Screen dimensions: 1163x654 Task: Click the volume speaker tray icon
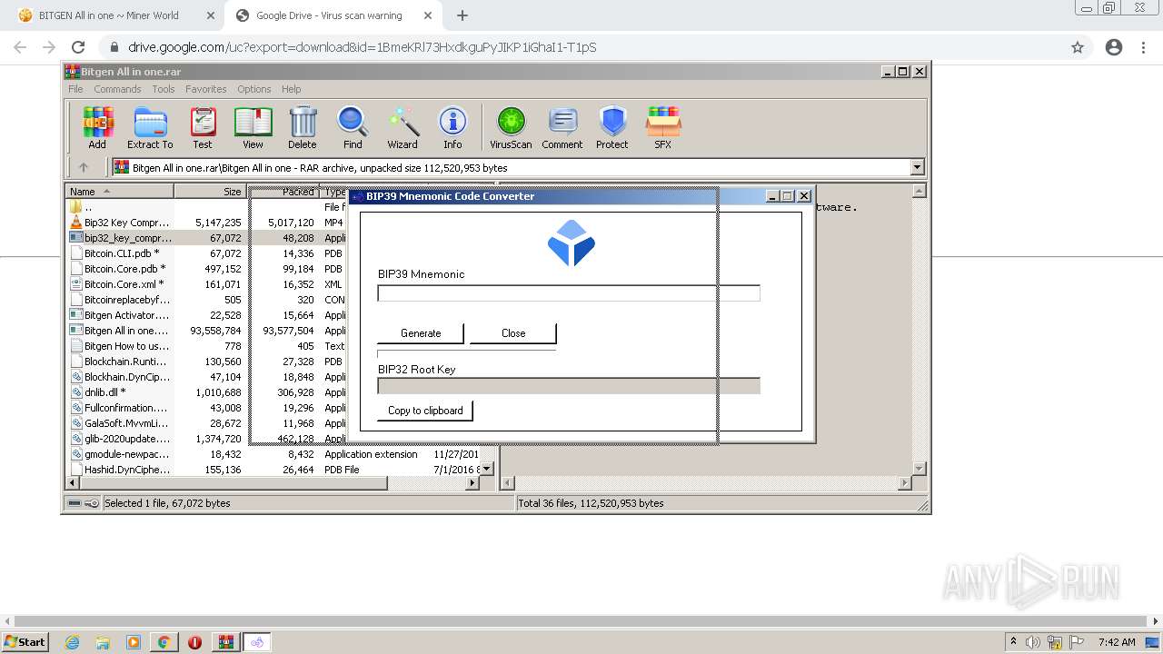coord(1033,642)
